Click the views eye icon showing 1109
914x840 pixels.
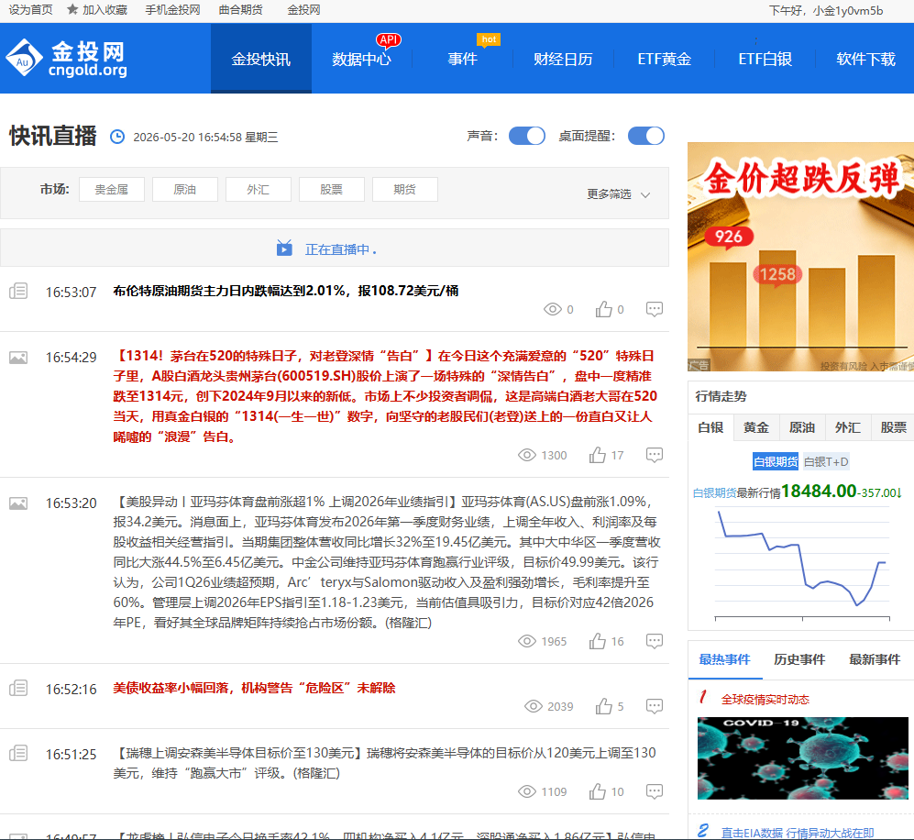(527, 791)
